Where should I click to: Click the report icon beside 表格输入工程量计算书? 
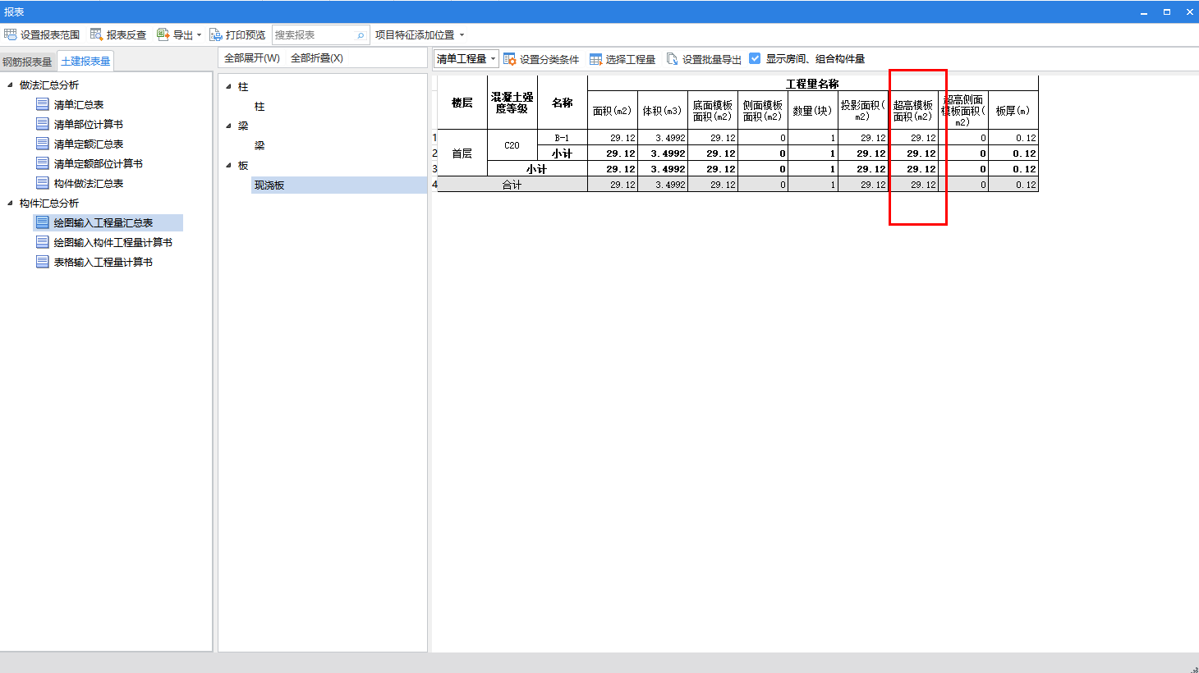[43, 262]
